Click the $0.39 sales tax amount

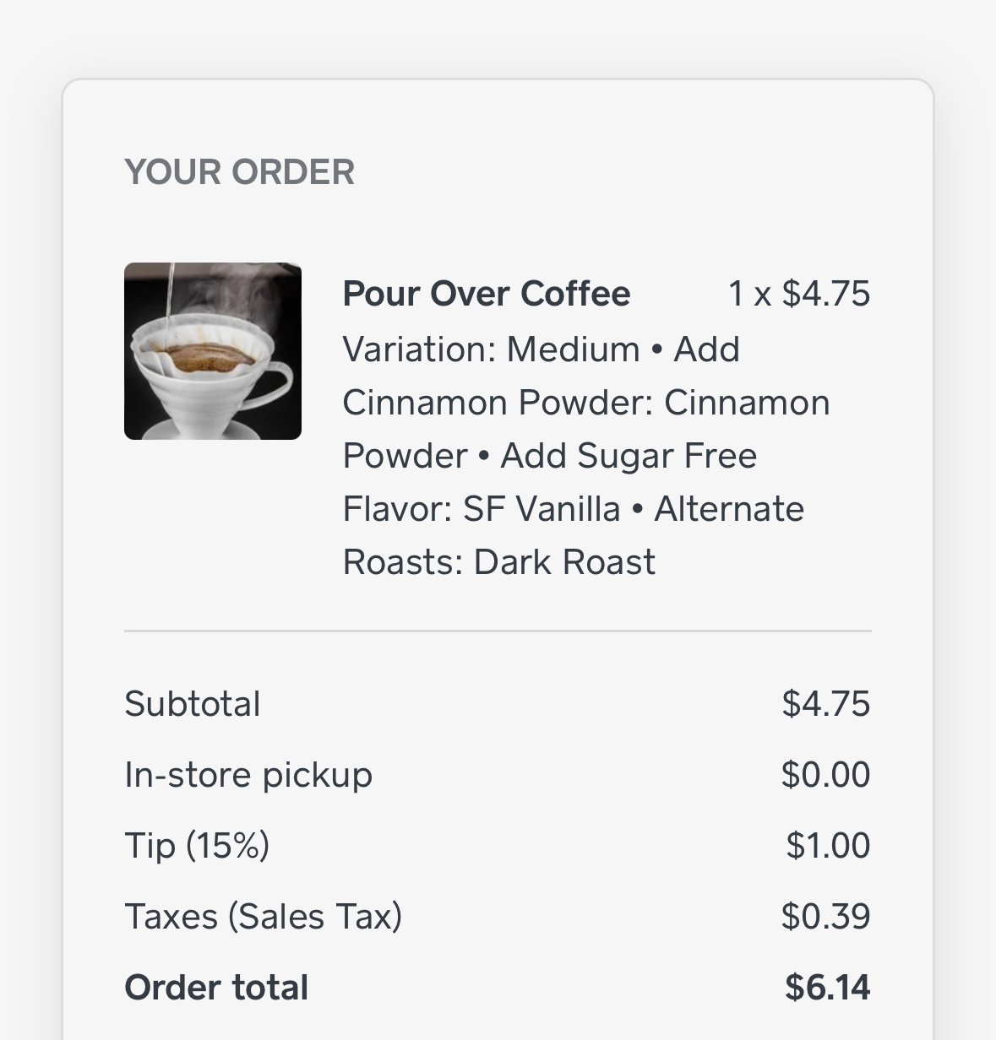click(x=825, y=917)
